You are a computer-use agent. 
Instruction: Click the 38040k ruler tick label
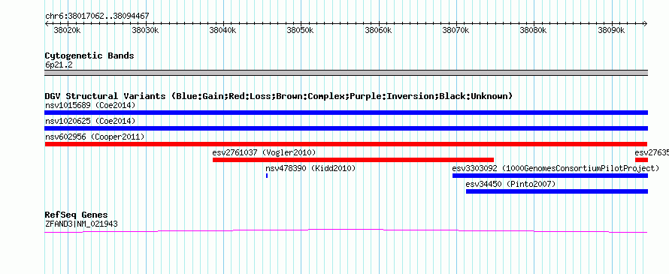coord(222,30)
